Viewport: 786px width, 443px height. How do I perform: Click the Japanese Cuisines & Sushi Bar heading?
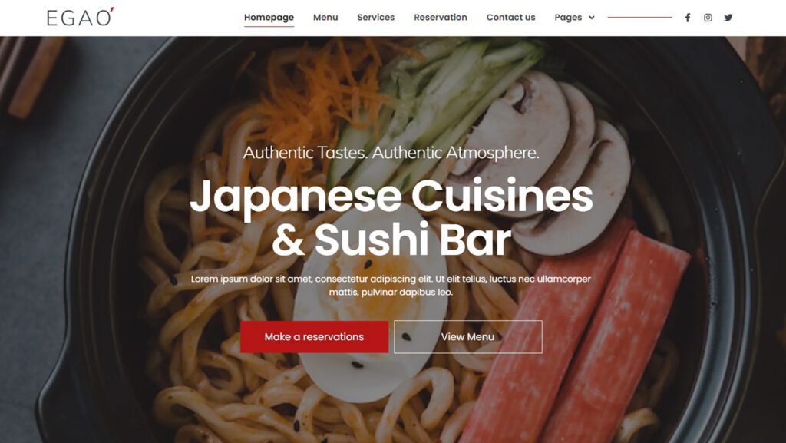pos(391,217)
